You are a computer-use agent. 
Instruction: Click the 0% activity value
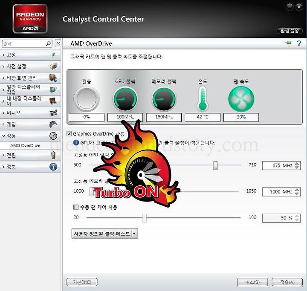click(87, 117)
